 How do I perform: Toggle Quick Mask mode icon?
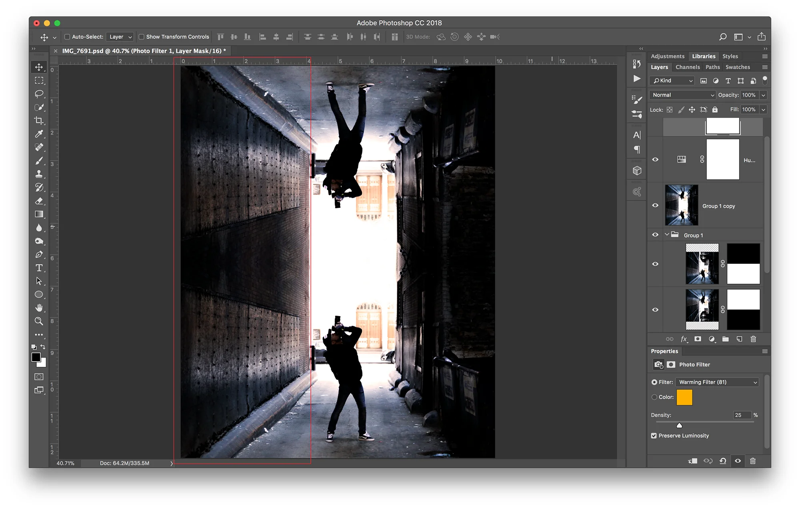[39, 376]
